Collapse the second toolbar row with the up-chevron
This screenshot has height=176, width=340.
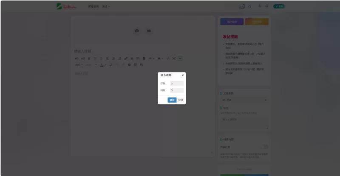180,59
